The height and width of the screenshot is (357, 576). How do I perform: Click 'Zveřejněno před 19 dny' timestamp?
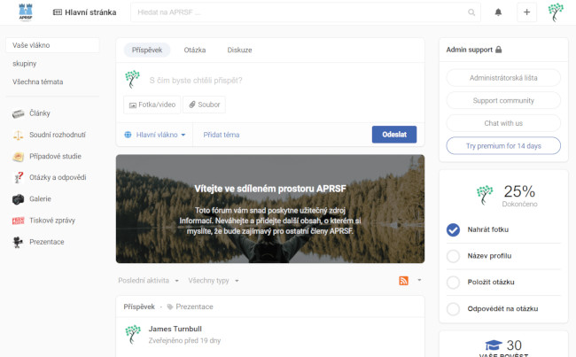184,341
